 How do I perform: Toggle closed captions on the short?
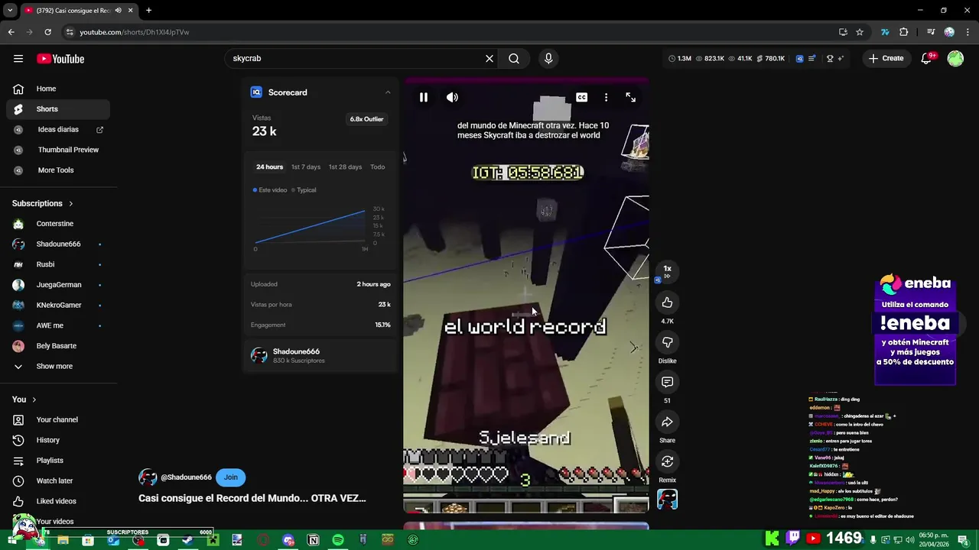coord(582,97)
